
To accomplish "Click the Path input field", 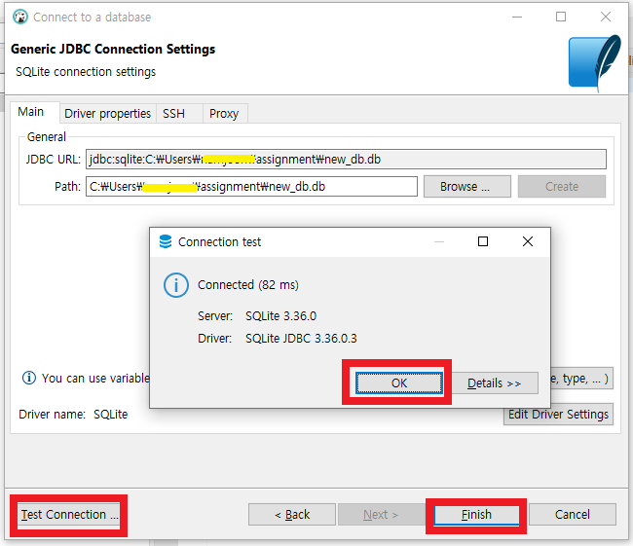I will point(251,187).
